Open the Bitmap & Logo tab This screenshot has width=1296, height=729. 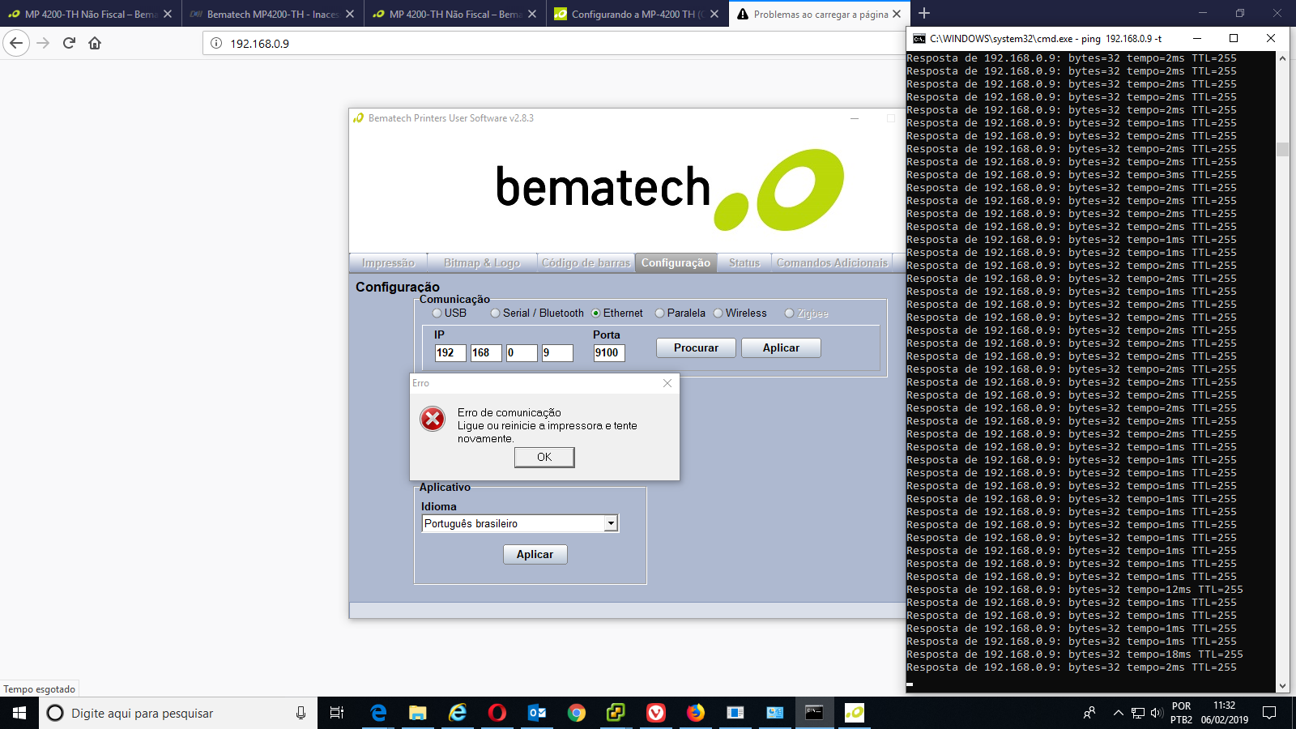coord(482,262)
